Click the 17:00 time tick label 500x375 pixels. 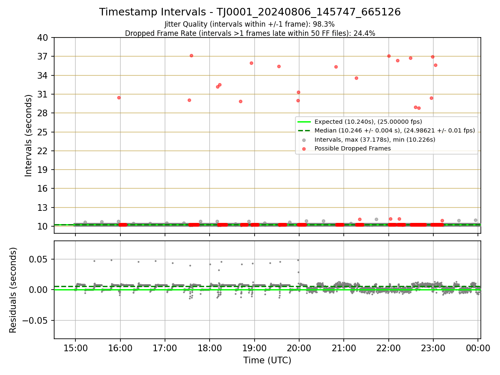click(165, 348)
